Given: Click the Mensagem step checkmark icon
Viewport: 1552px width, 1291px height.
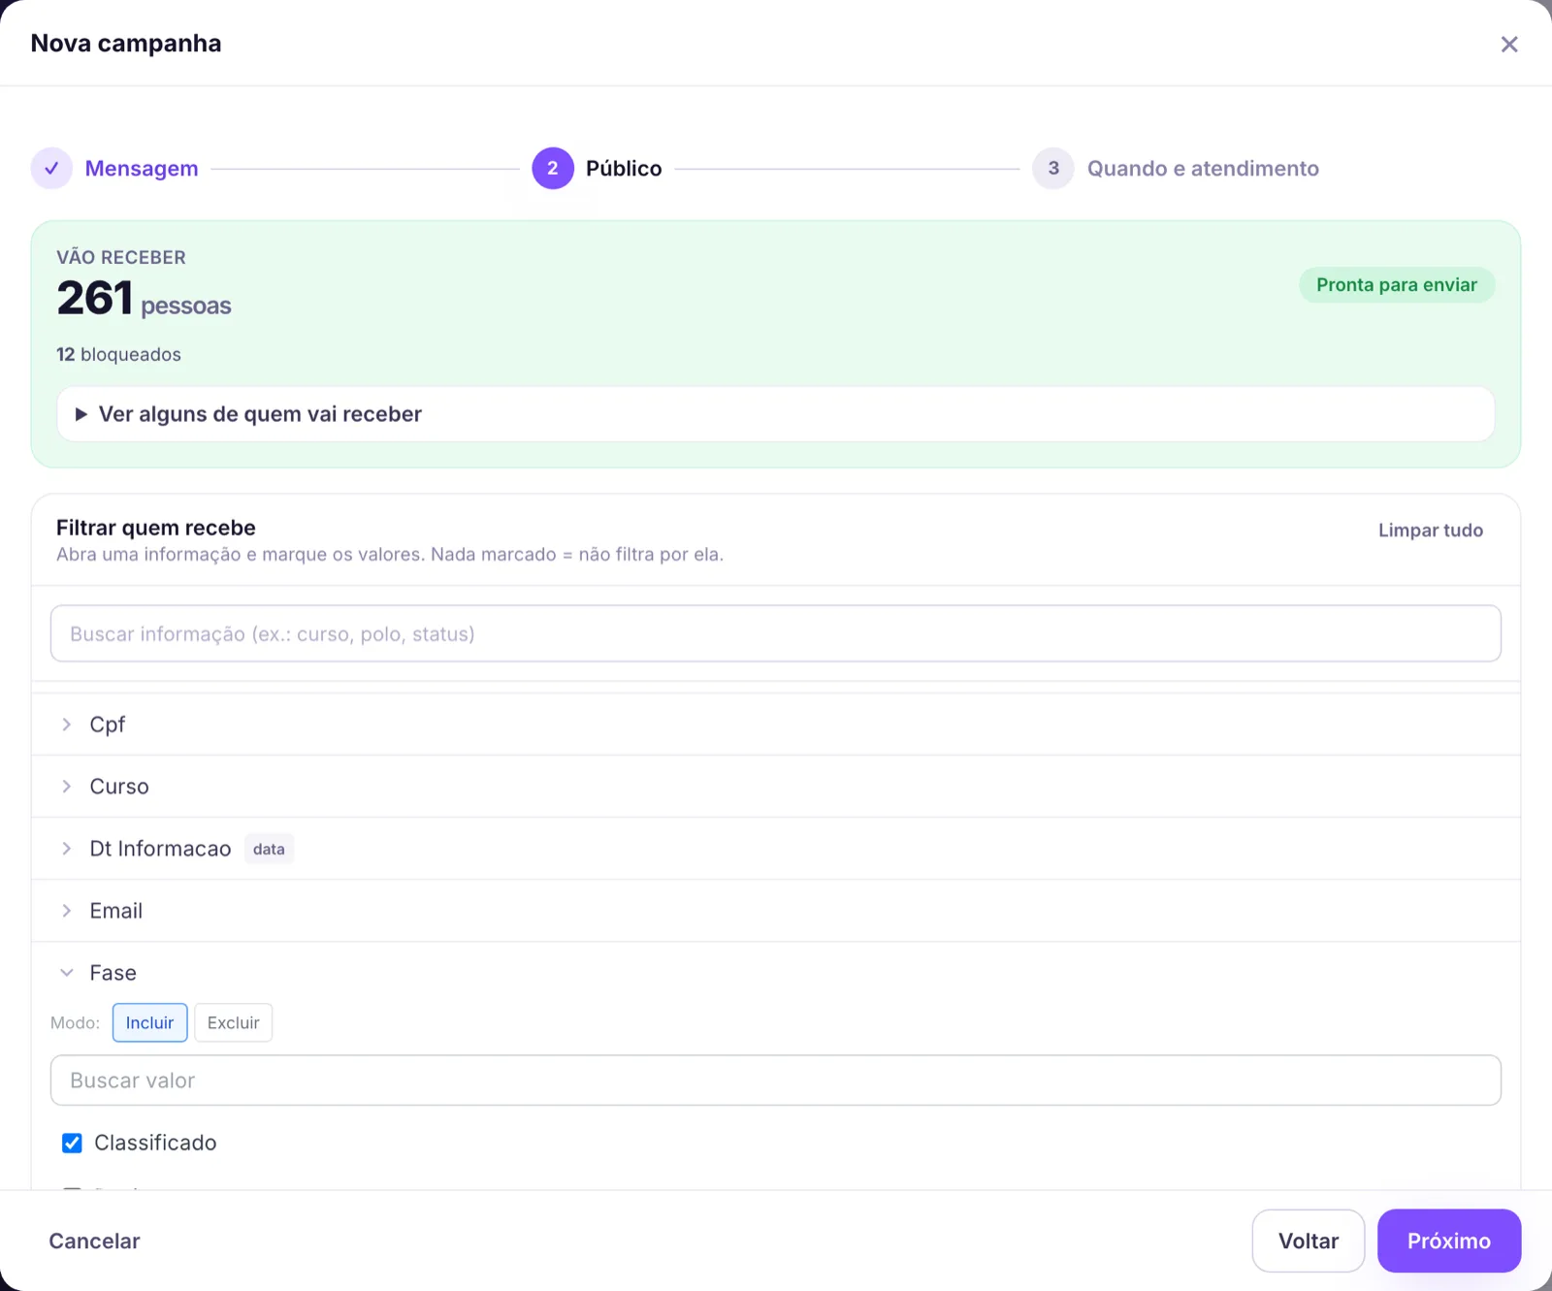Looking at the screenshot, I should click(x=51, y=169).
